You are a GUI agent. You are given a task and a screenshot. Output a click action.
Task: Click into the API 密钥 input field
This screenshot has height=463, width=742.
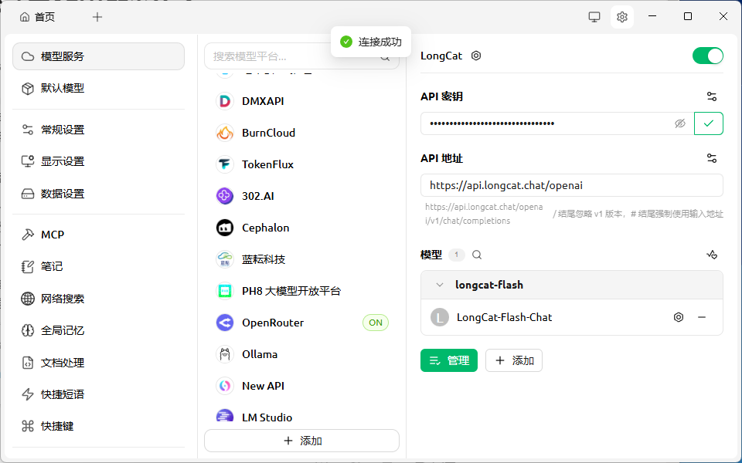(x=557, y=123)
